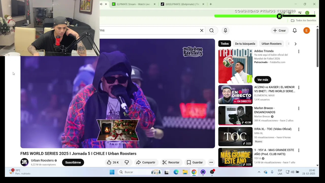The height and width of the screenshot is (183, 325).
Task: Open the IVRA XL TOC thumbnail
Action: [x=235, y=136]
